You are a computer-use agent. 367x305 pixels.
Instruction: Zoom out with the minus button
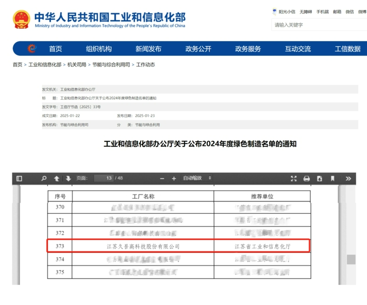click(162, 179)
